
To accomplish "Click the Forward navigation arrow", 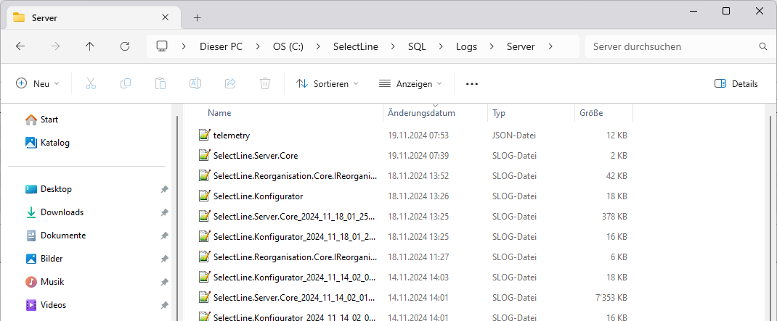I will pos(55,46).
